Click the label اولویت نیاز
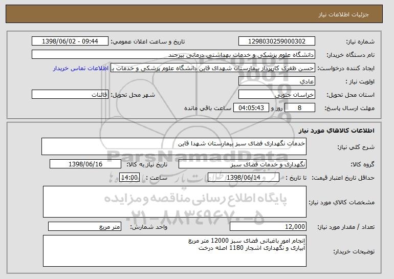Viewport: 394px width, 279px height. (360, 81)
